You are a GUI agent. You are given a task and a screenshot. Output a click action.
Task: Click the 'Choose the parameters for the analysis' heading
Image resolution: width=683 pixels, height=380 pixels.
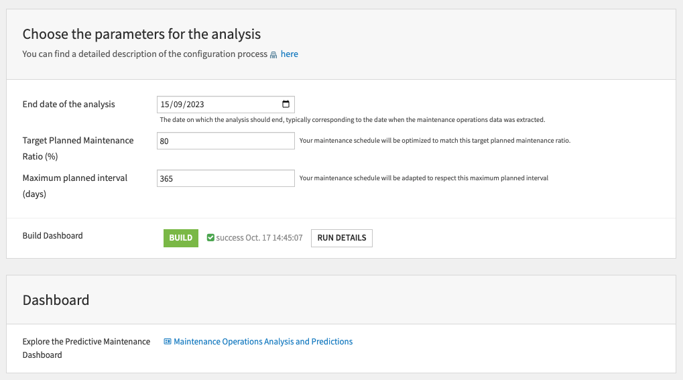click(141, 34)
